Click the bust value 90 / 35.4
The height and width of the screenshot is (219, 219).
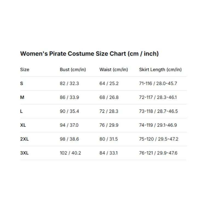tap(70, 111)
